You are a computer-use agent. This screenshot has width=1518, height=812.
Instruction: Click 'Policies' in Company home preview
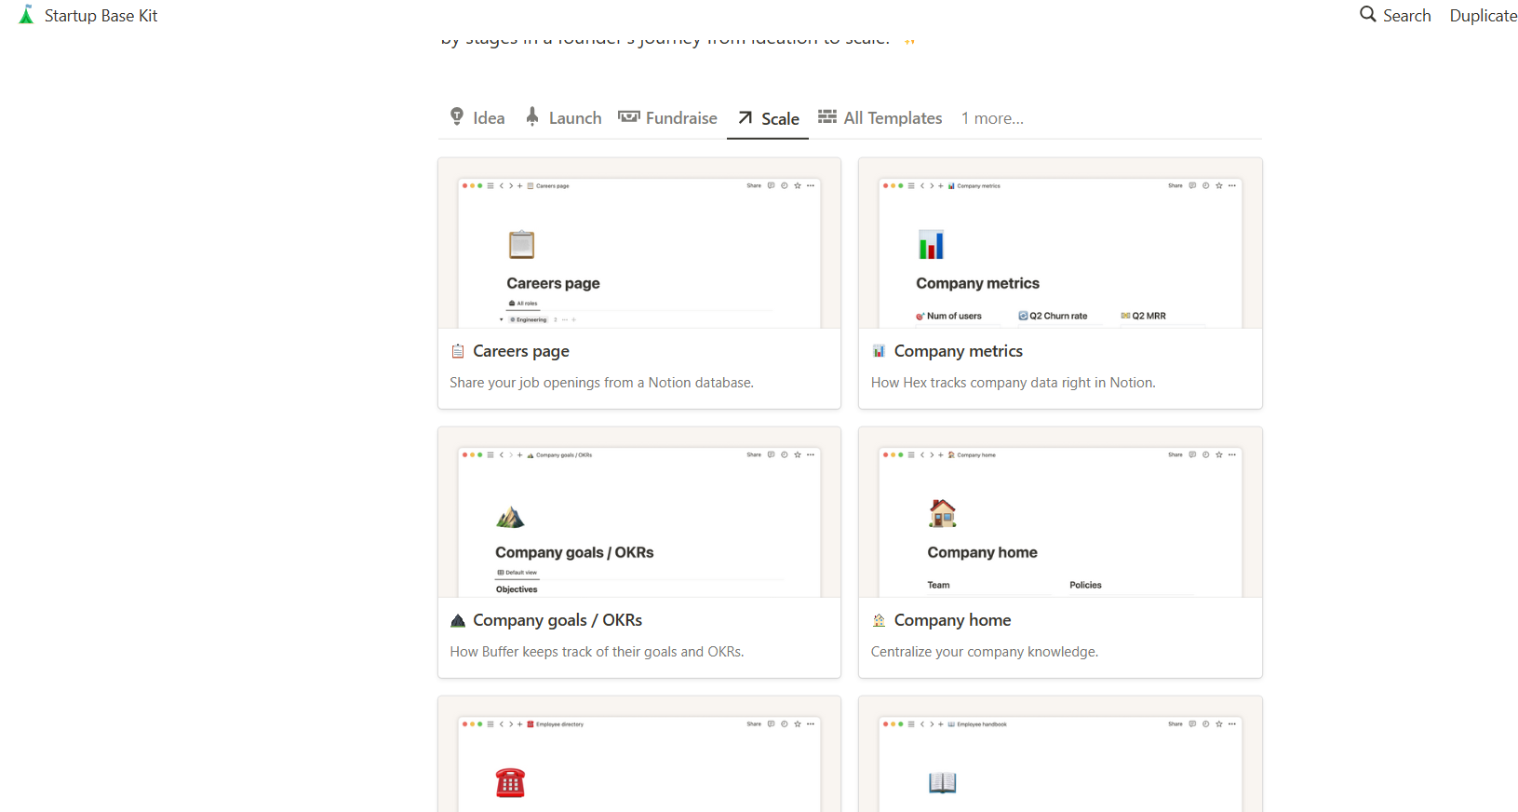[1085, 585]
